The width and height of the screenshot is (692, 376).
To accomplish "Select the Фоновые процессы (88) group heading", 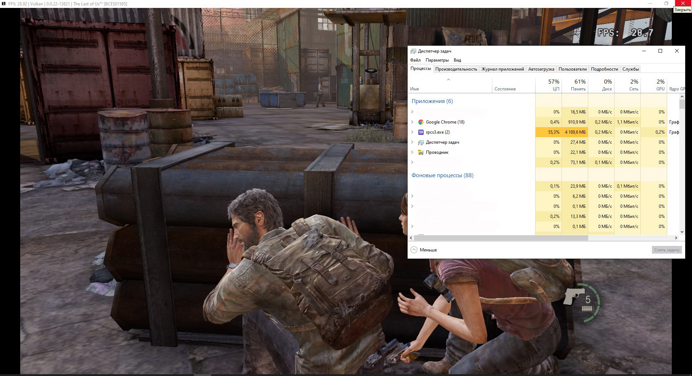I will [443, 175].
